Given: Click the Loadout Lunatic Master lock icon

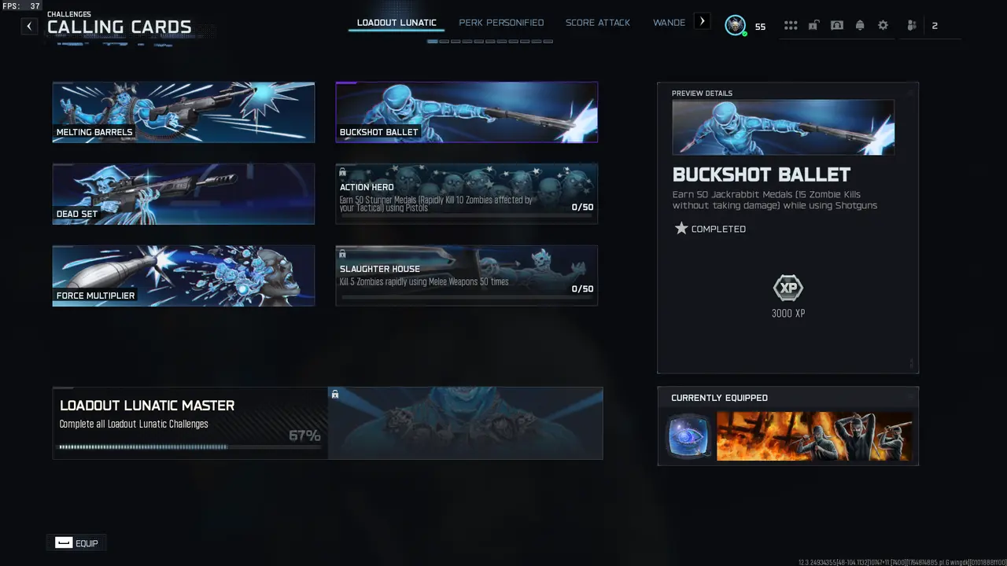Looking at the screenshot, I should 335,395.
